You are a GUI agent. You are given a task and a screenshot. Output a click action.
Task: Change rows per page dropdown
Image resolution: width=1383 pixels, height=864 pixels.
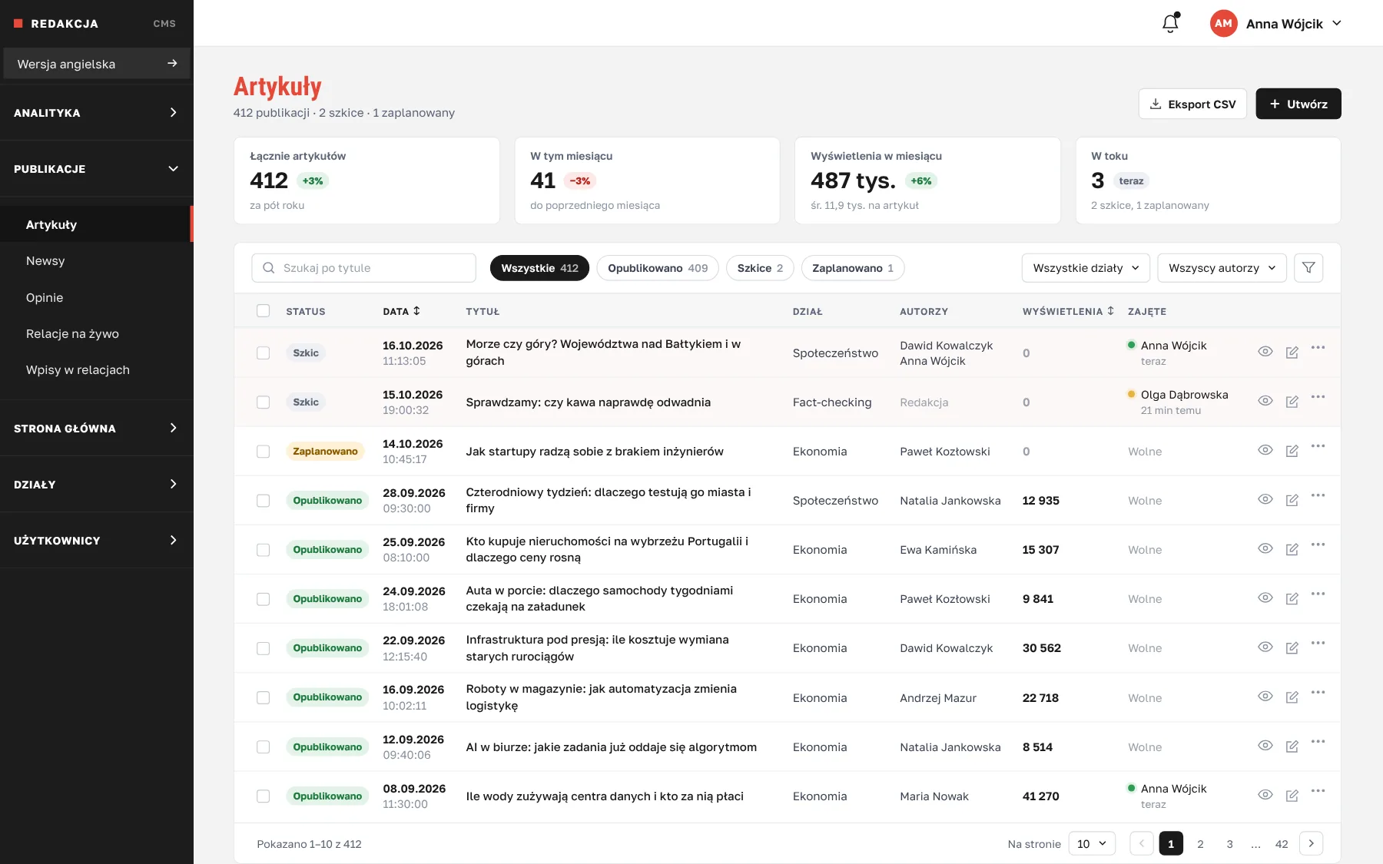tap(1092, 843)
